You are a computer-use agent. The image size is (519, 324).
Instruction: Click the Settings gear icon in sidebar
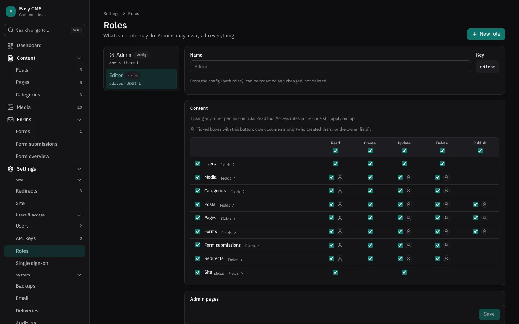tap(10, 169)
